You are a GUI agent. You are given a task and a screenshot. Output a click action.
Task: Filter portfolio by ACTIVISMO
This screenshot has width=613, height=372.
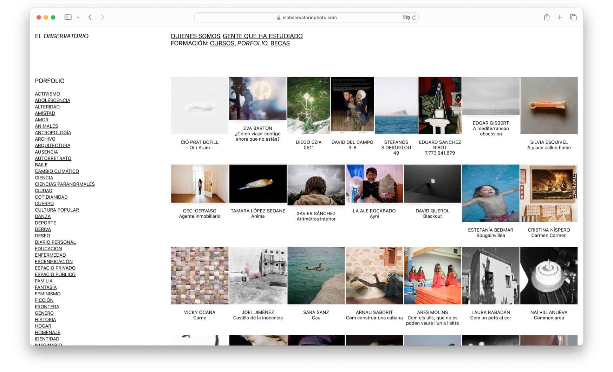pos(47,94)
